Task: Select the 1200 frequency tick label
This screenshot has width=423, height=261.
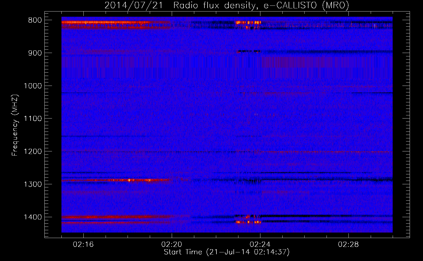Action: point(33,152)
